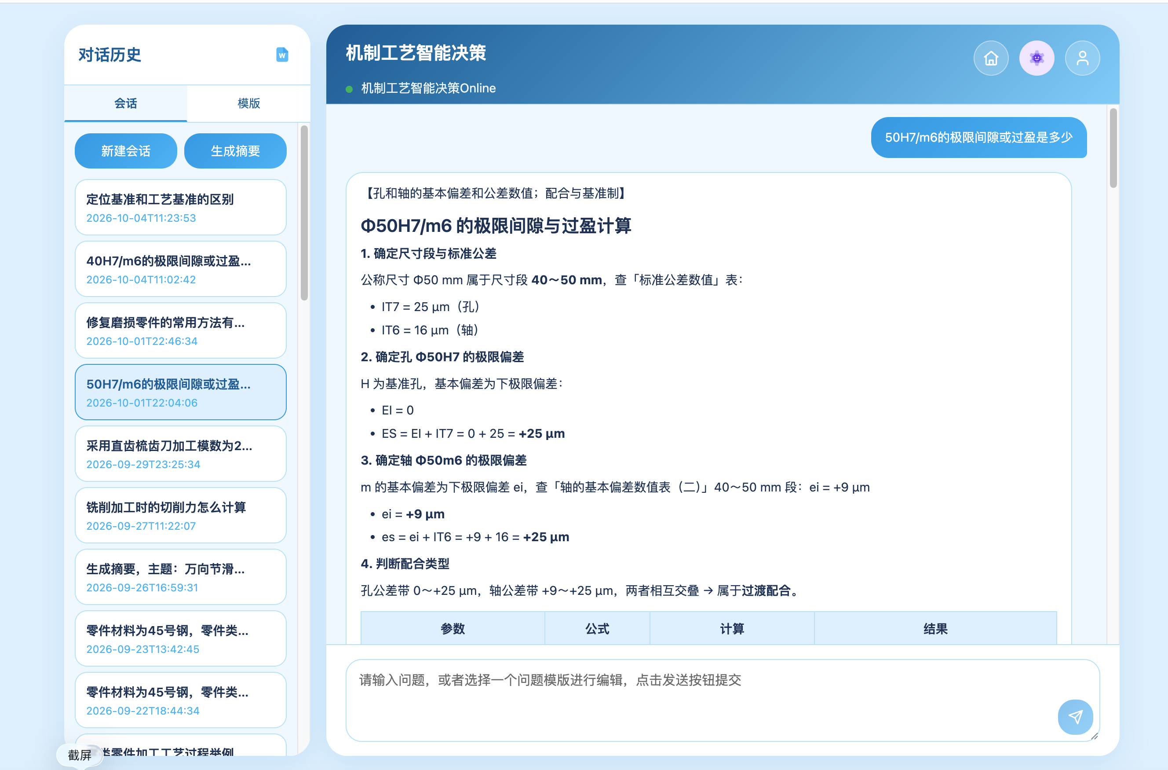Open conversation 铣削加工时的切削力怎么计算
Viewport: 1168px width, 770px height.
(x=181, y=516)
